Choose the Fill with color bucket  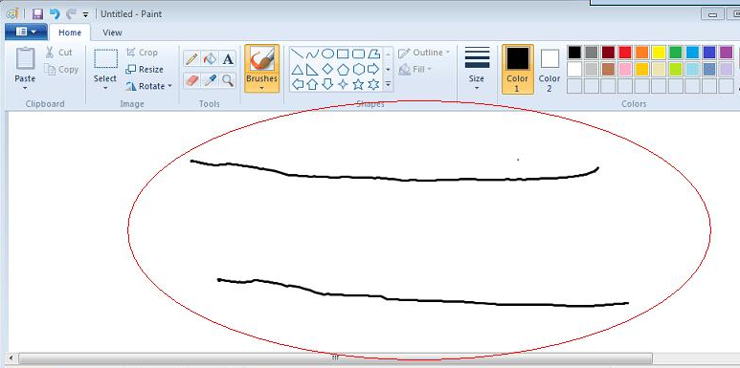pos(210,59)
